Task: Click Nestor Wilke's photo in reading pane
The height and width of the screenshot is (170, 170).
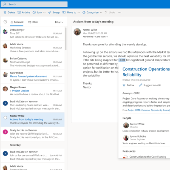Action: tap(77, 32)
